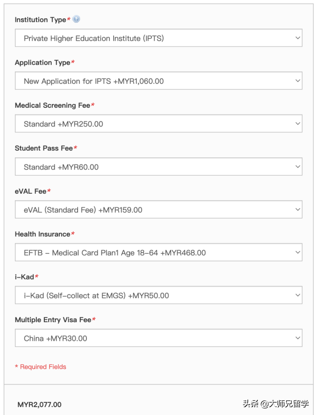Open the i-Kad collection dropdown
The height and width of the screenshot is (415, 316).
158,295
